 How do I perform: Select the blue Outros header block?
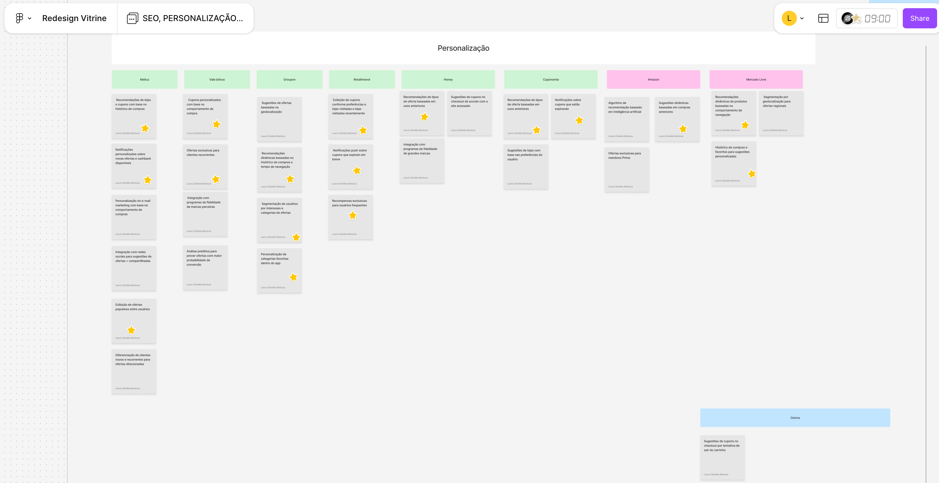click(x=795, y=418)
